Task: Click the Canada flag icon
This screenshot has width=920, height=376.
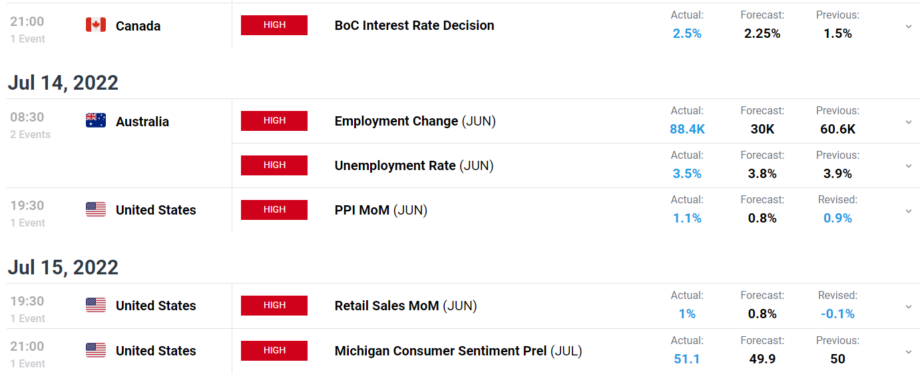Action: pos(96,25)
